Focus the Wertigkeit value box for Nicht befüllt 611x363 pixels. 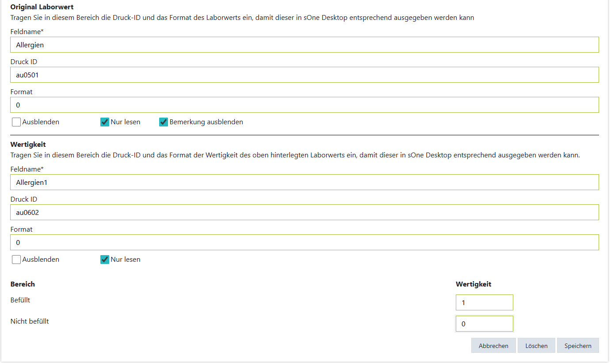(x=484, y=324)
